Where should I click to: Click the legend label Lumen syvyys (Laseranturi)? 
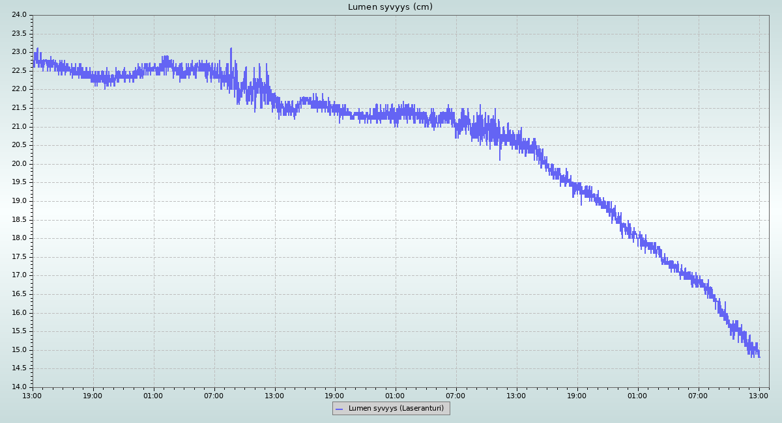[x=396, y=409]
